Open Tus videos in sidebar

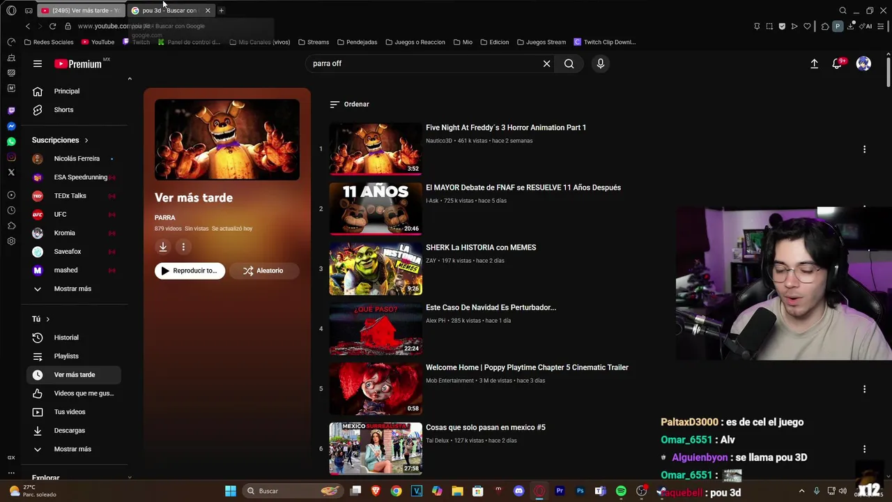click(74, 412)
